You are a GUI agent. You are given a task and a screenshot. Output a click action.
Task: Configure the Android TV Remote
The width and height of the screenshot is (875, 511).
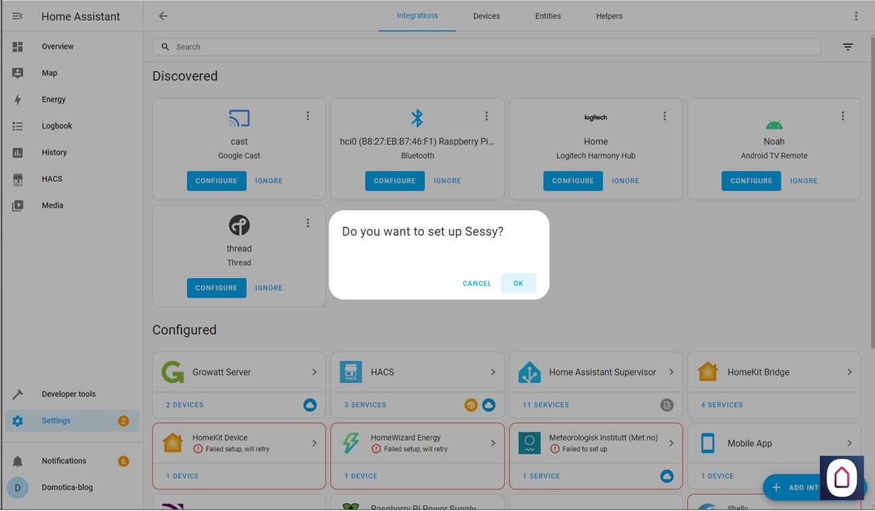751,181
